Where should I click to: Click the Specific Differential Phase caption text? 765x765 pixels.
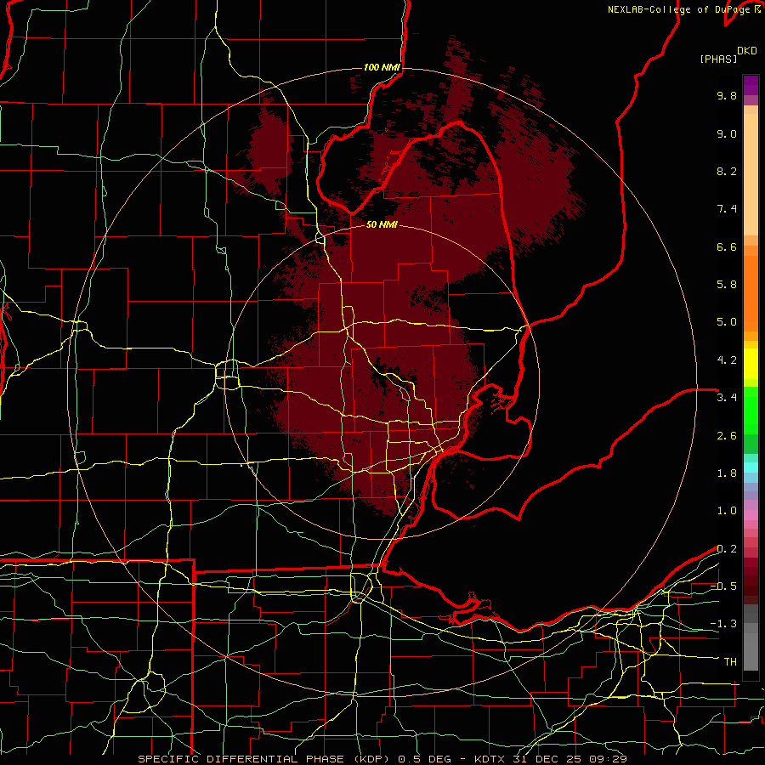(263, 759)
